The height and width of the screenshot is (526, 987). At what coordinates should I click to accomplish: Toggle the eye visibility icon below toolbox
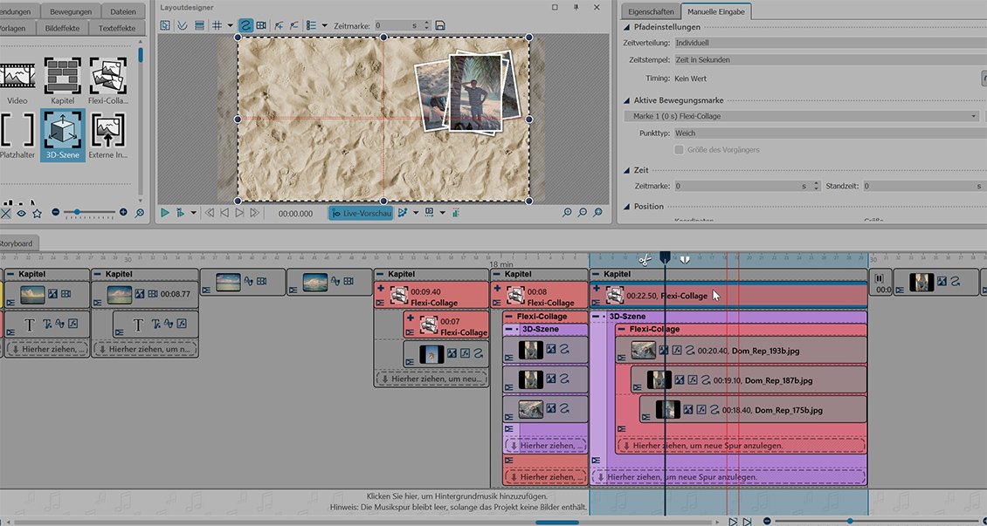tap(21, 213)
